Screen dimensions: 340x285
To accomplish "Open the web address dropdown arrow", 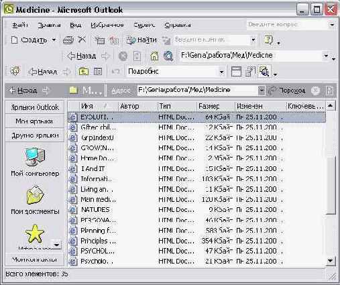I will click(x=326, y=56).
